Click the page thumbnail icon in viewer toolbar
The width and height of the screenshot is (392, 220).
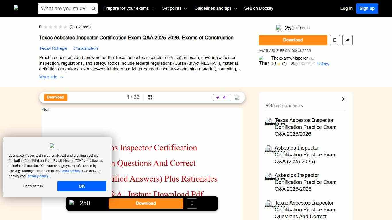(x=237, y=97)
